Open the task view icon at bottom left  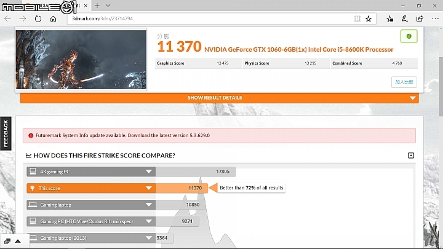7,241
